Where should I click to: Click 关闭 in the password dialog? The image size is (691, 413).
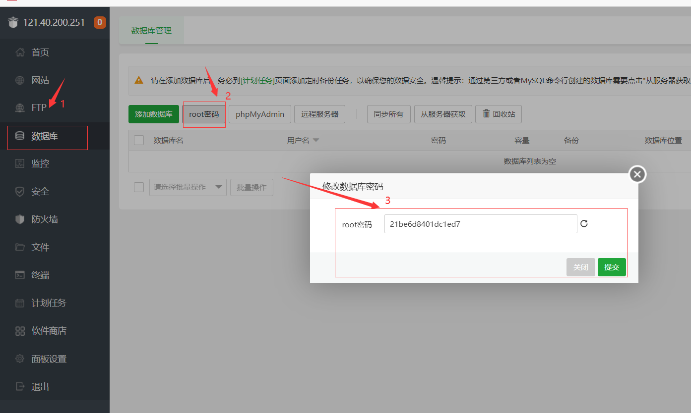[581, 267]
